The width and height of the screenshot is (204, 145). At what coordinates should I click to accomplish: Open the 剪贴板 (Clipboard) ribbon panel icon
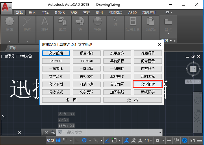click(151, 21)
